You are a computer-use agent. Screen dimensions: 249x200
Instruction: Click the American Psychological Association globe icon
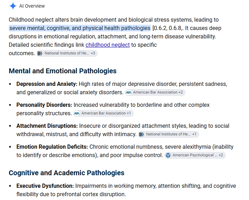tap(168, 155)
